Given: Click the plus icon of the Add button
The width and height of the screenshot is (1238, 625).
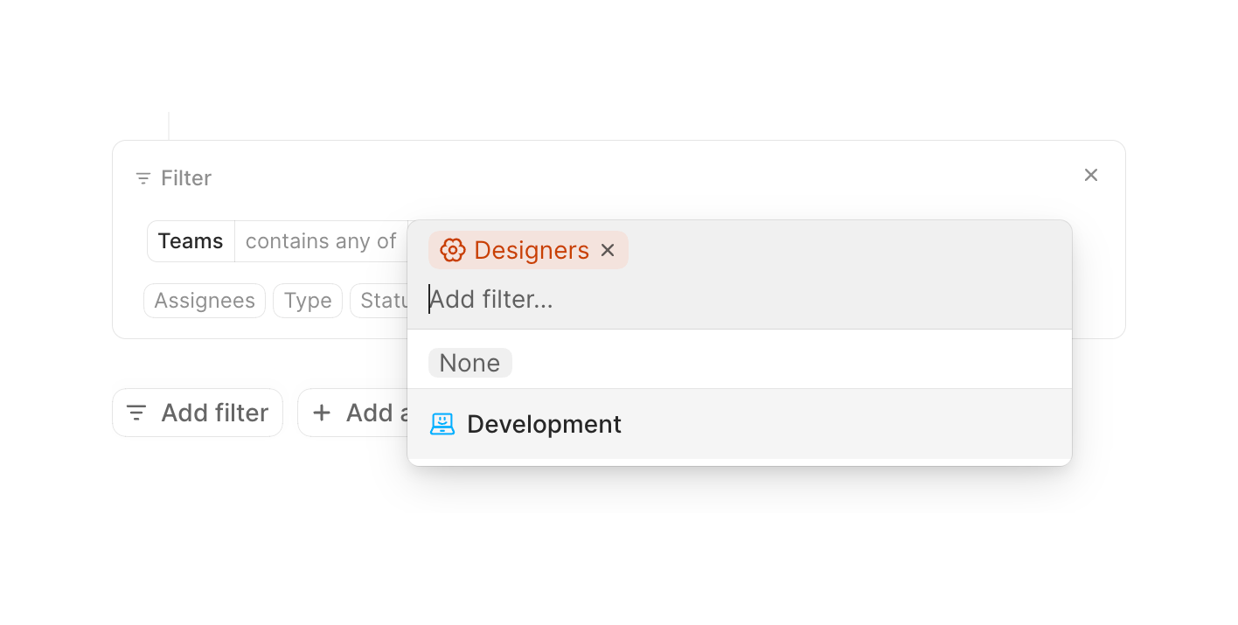Looking at the screenshot, I should click(x=322, y=413).
